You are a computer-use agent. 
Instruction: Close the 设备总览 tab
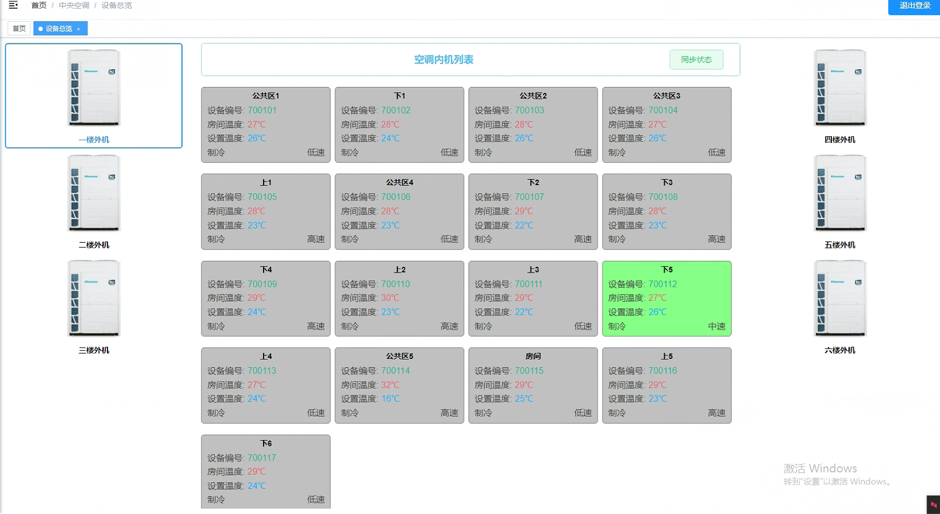79,29
